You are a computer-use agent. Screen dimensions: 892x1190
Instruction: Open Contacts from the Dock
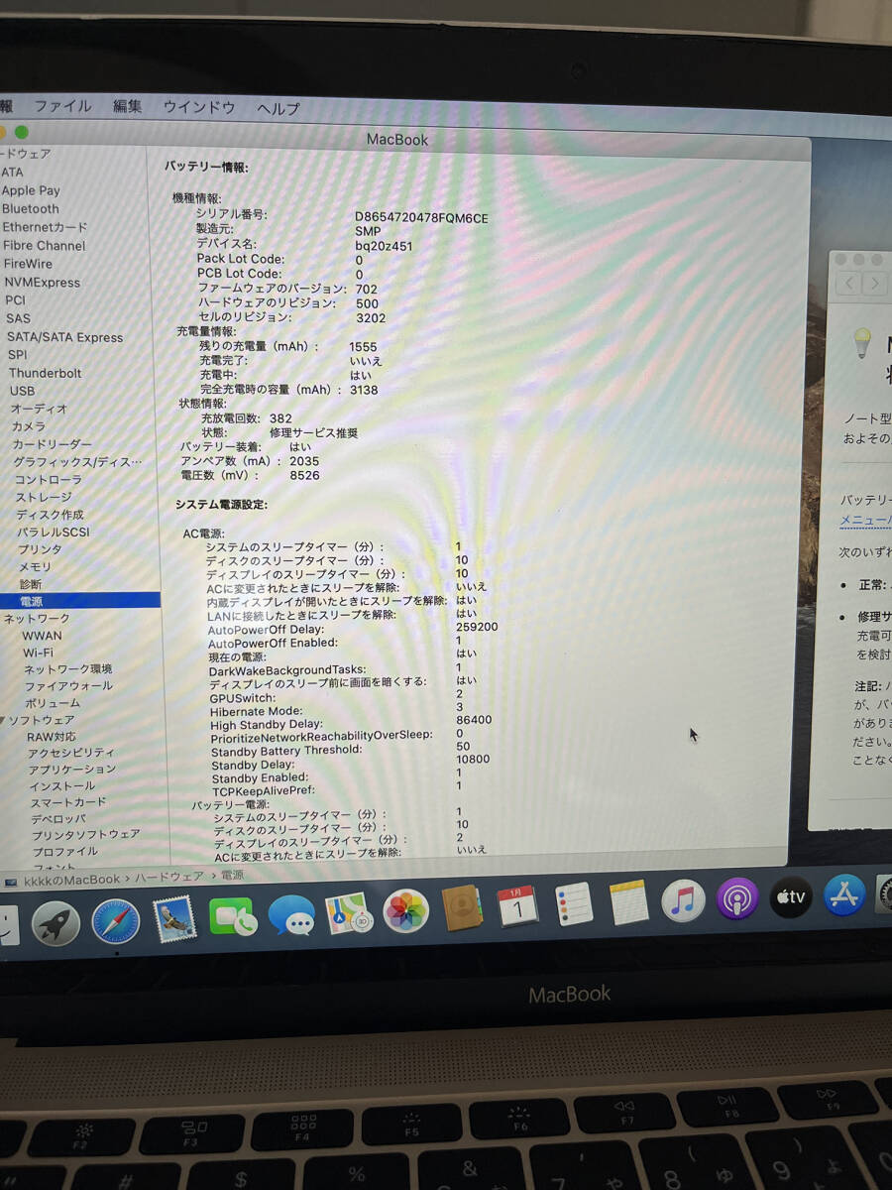pos(462,908)
